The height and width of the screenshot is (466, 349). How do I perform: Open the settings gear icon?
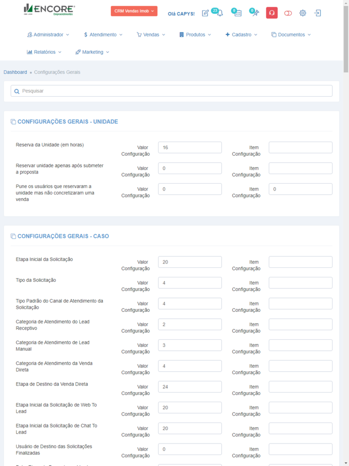pyautogui.click(x=303, y=13)
